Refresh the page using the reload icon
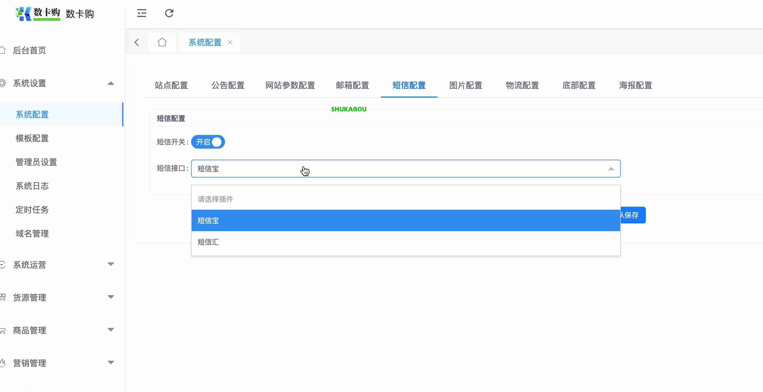The width and height of the screenshot is (763, 392). click(x=169, y=13)
